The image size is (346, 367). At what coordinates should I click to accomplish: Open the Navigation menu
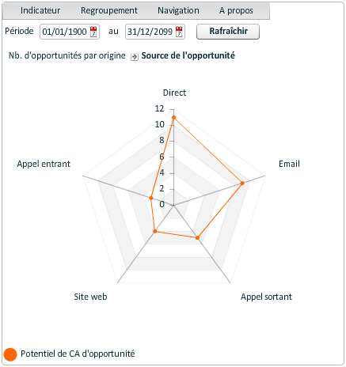(178, 10)
